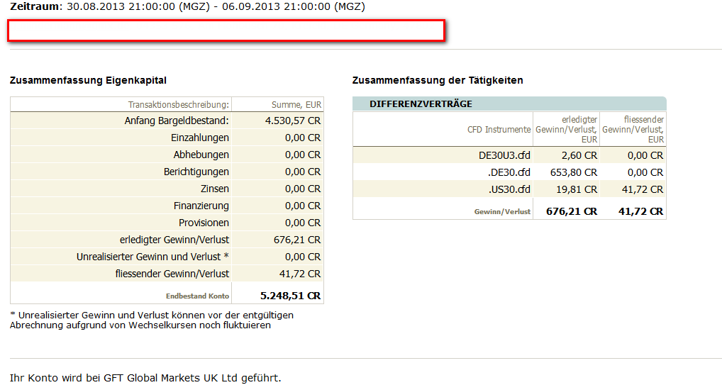Select the .US30.cfd instrument label
This screenshot has width=722, height=385.
click(509, 189)
